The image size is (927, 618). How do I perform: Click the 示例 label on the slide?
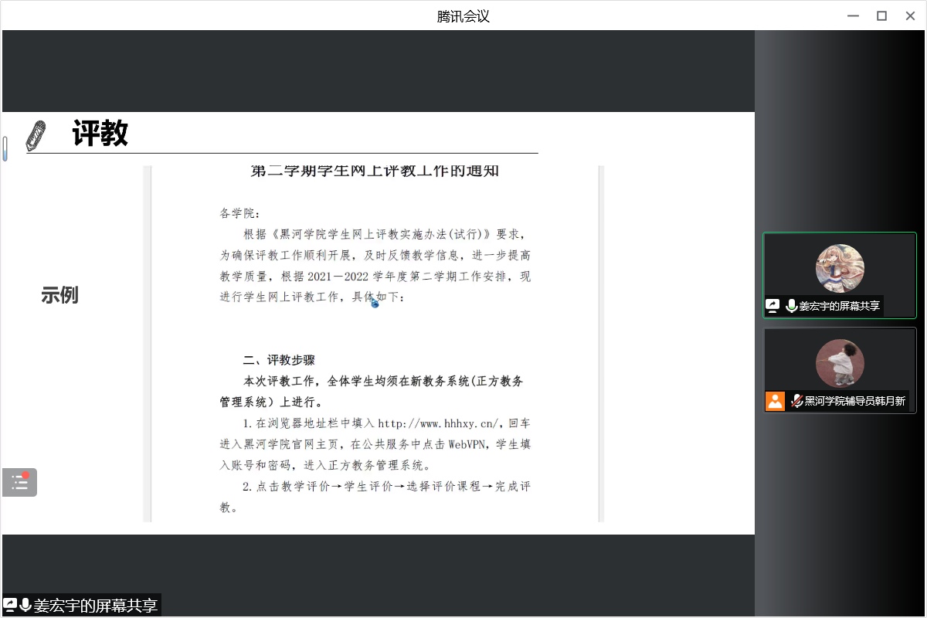59,295
